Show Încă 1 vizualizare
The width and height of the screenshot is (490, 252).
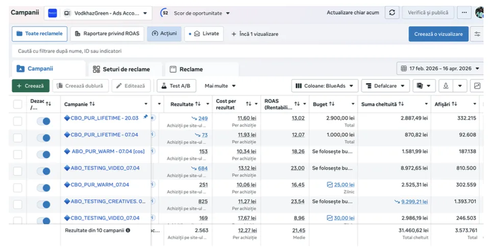(x=255, y=34)
